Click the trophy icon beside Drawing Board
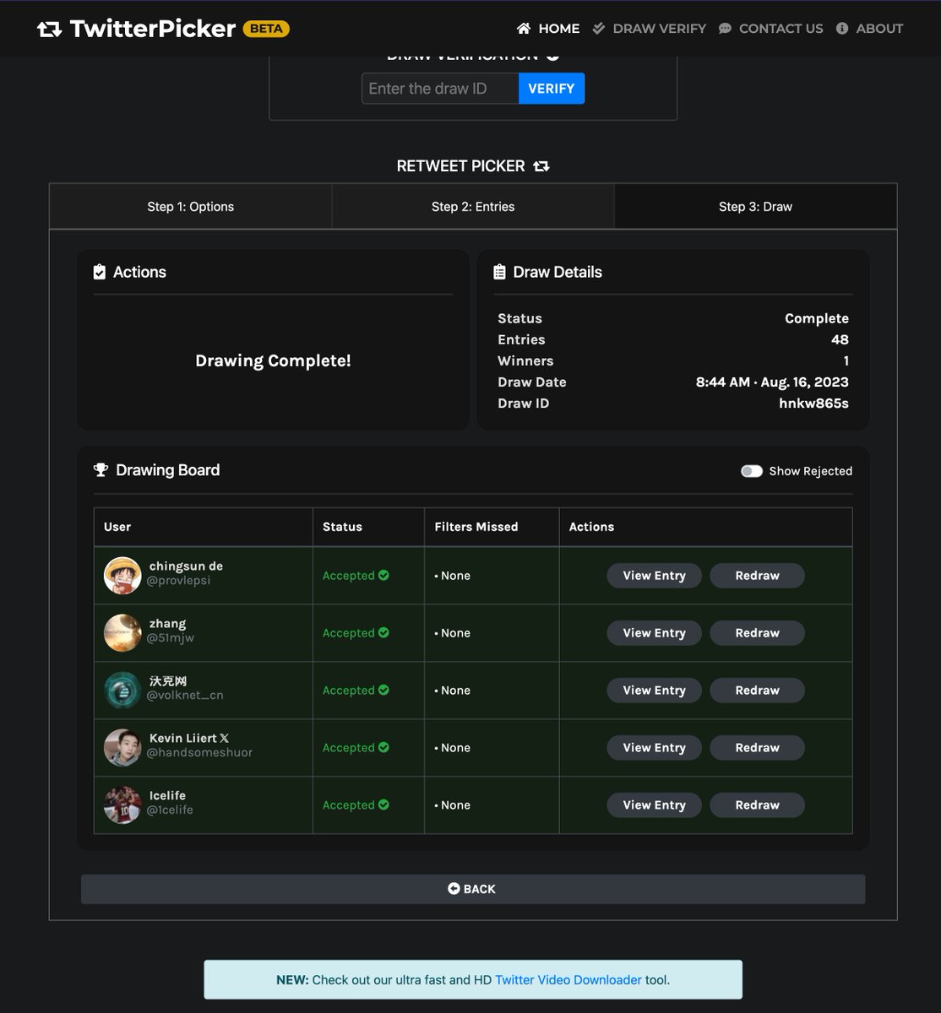 tap(101, 470)
